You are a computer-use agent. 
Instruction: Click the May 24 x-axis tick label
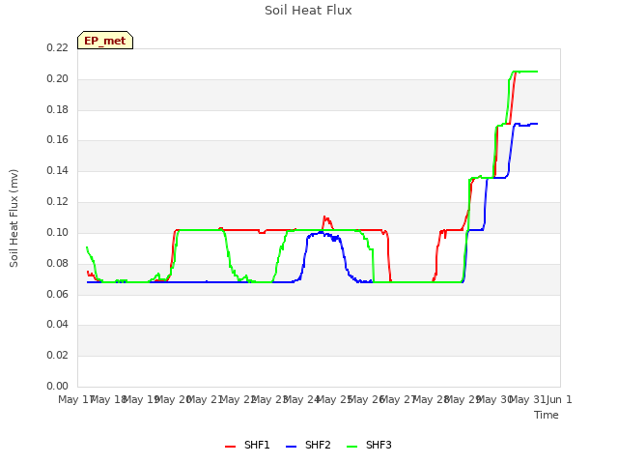pos(302,399)
